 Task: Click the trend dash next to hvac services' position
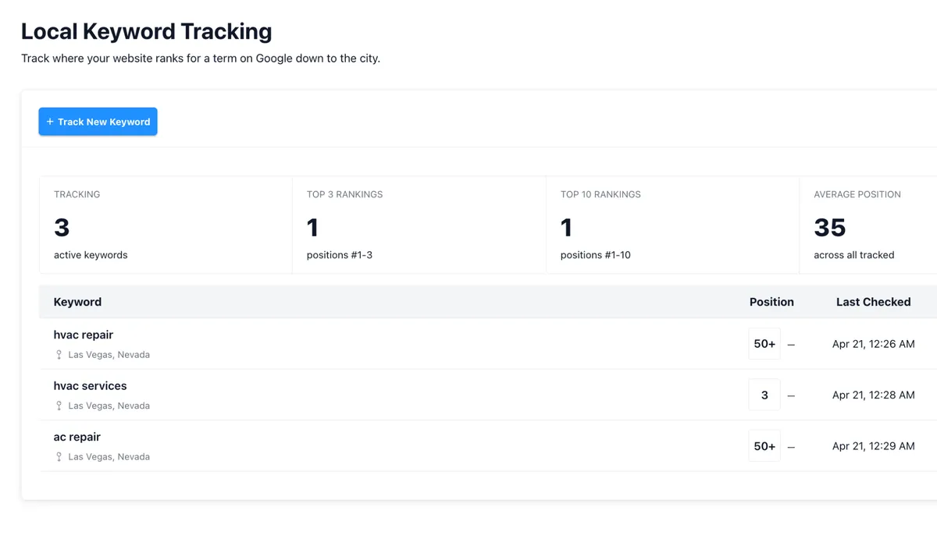tap(791, 395)
